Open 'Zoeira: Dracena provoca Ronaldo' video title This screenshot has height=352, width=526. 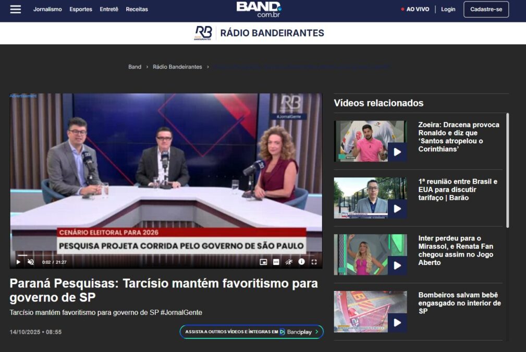459,137
